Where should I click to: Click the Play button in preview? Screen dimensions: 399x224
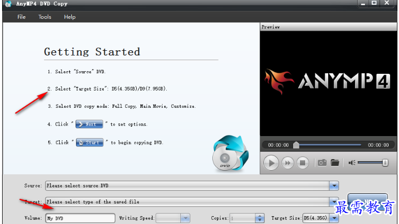(x=271, y=163)
